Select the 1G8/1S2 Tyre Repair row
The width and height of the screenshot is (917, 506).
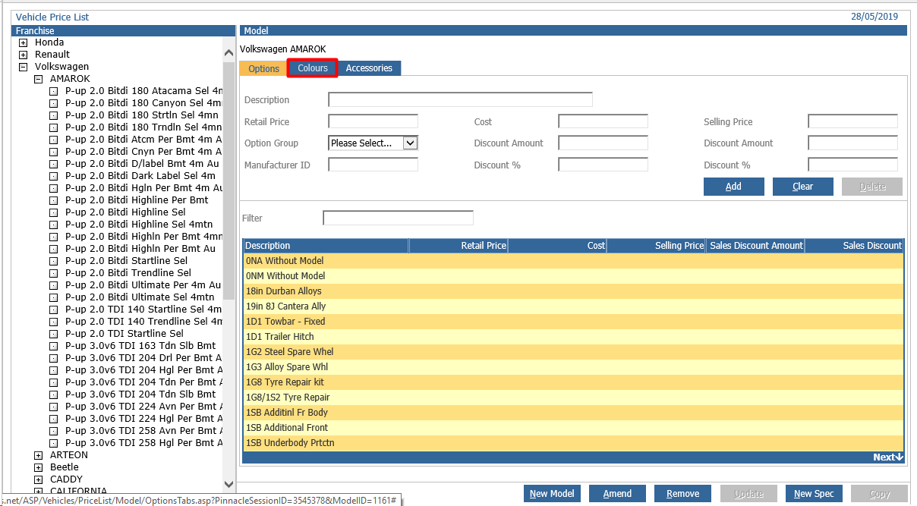[x=573, y=398]
